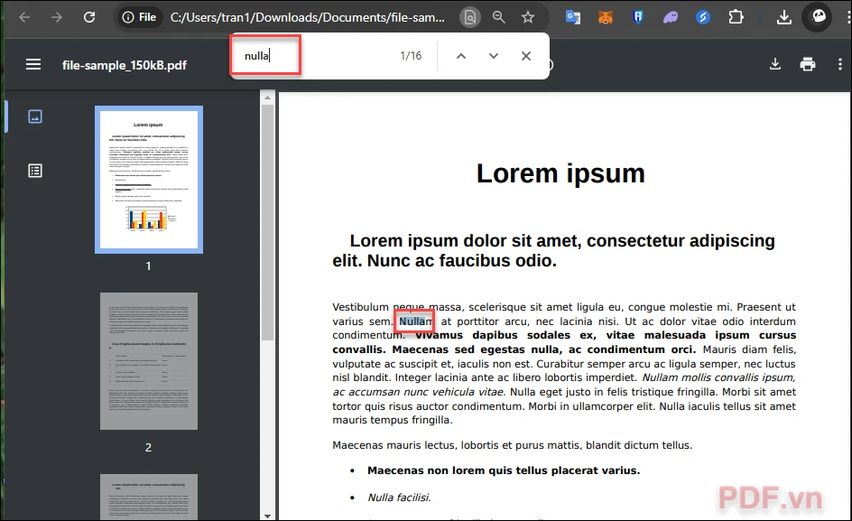Jump to previous search match
852x521 pixels.
pos(461,55)
